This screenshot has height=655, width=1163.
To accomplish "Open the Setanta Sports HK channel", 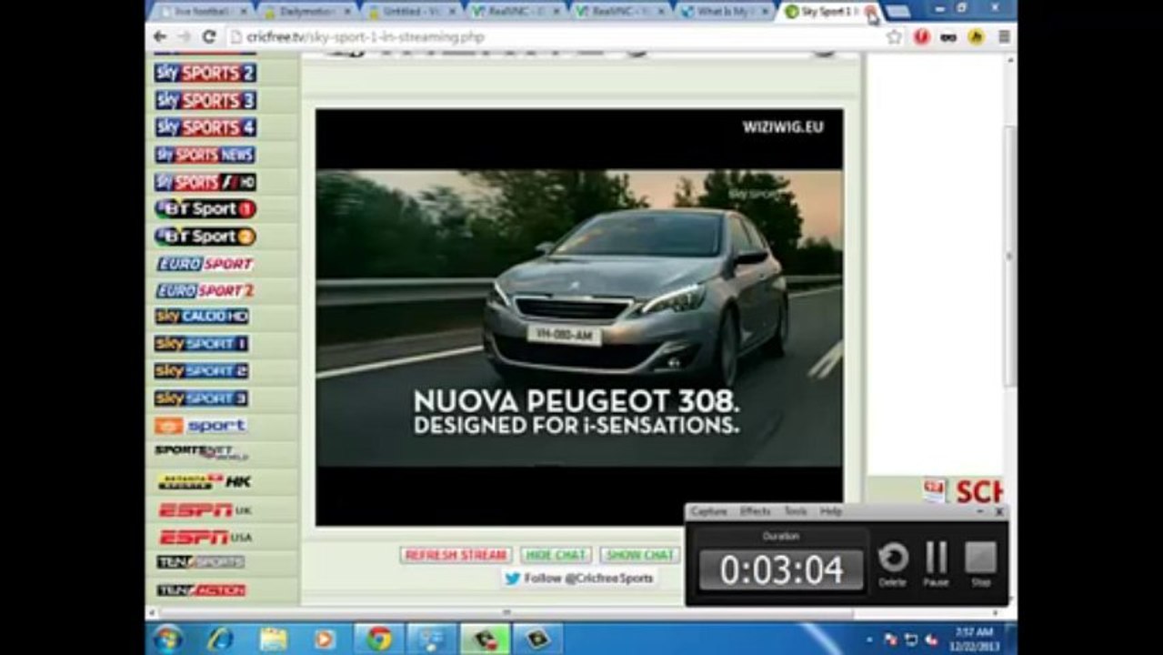I will click(x=204, y=481).
